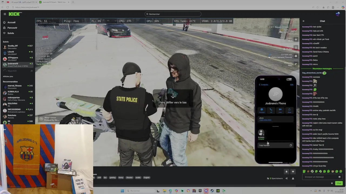Close the joubrane19 Stream tab
The image size is (346, 194).
69,2
